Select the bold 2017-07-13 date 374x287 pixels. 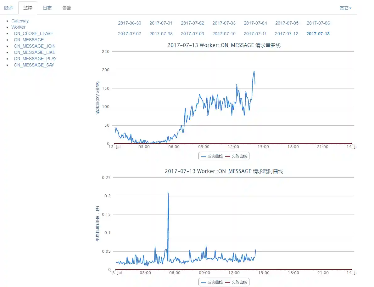(318, 34)
